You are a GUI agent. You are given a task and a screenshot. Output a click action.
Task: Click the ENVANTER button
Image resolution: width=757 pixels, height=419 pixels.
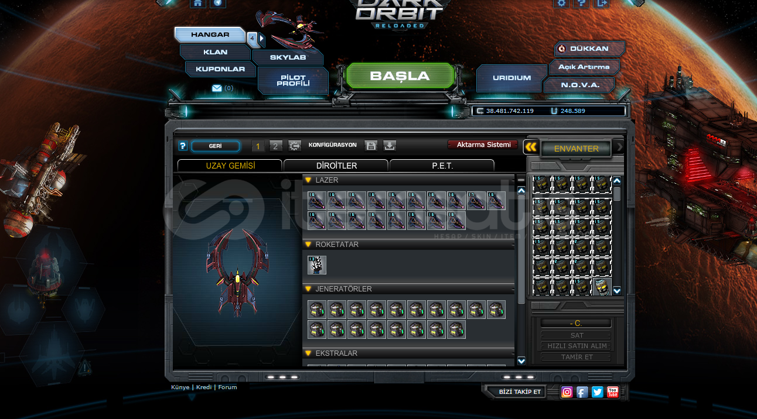tap(576, 149)
